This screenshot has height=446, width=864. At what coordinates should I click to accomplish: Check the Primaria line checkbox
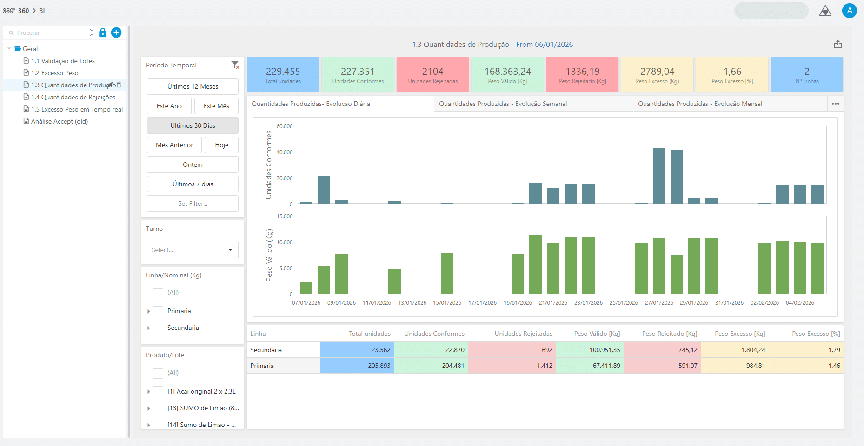click(158, 311)
